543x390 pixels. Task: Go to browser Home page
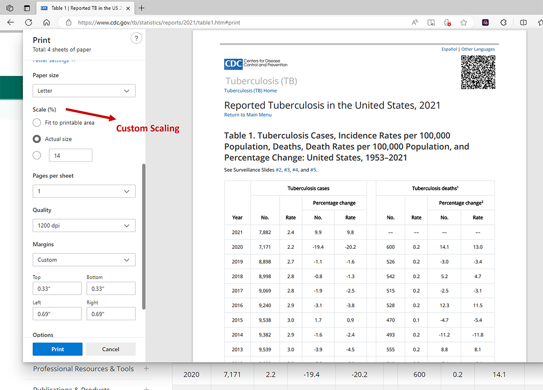[x=46, y=23]
